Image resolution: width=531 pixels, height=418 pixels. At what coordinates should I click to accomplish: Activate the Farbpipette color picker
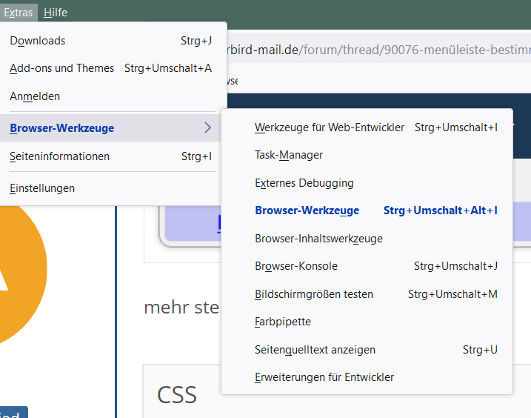coord(283,322)
